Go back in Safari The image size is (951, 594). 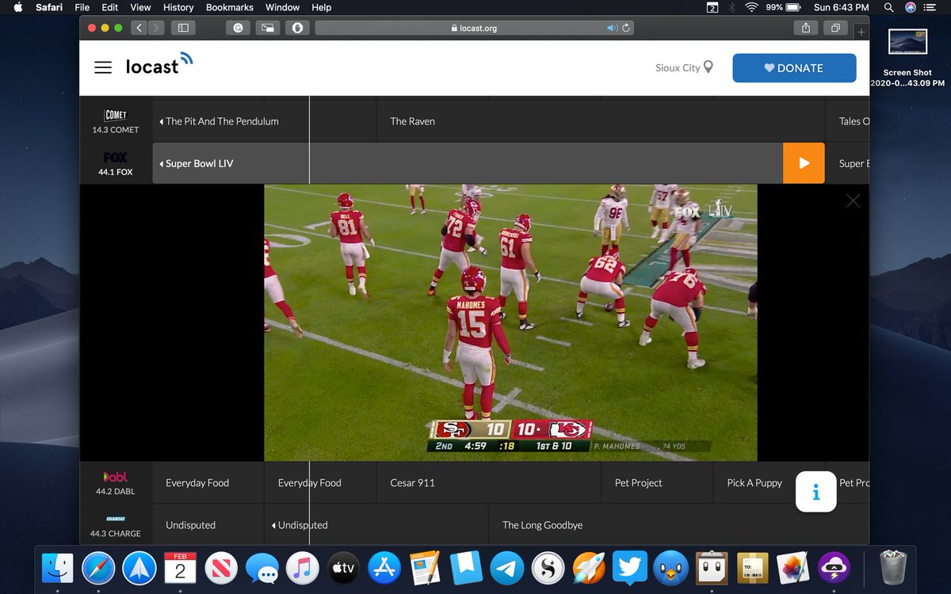[139, 28]
